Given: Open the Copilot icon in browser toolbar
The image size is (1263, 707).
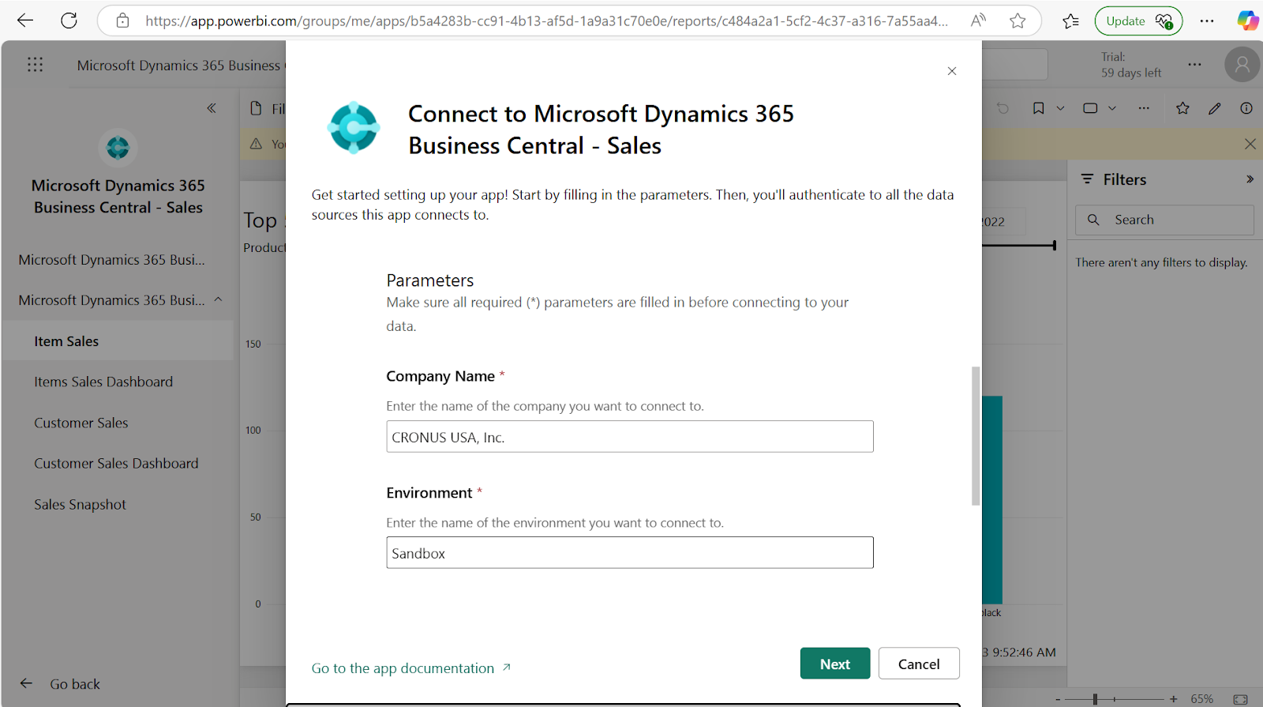Looking at the screenshot, I should (x=1247, y=21).
